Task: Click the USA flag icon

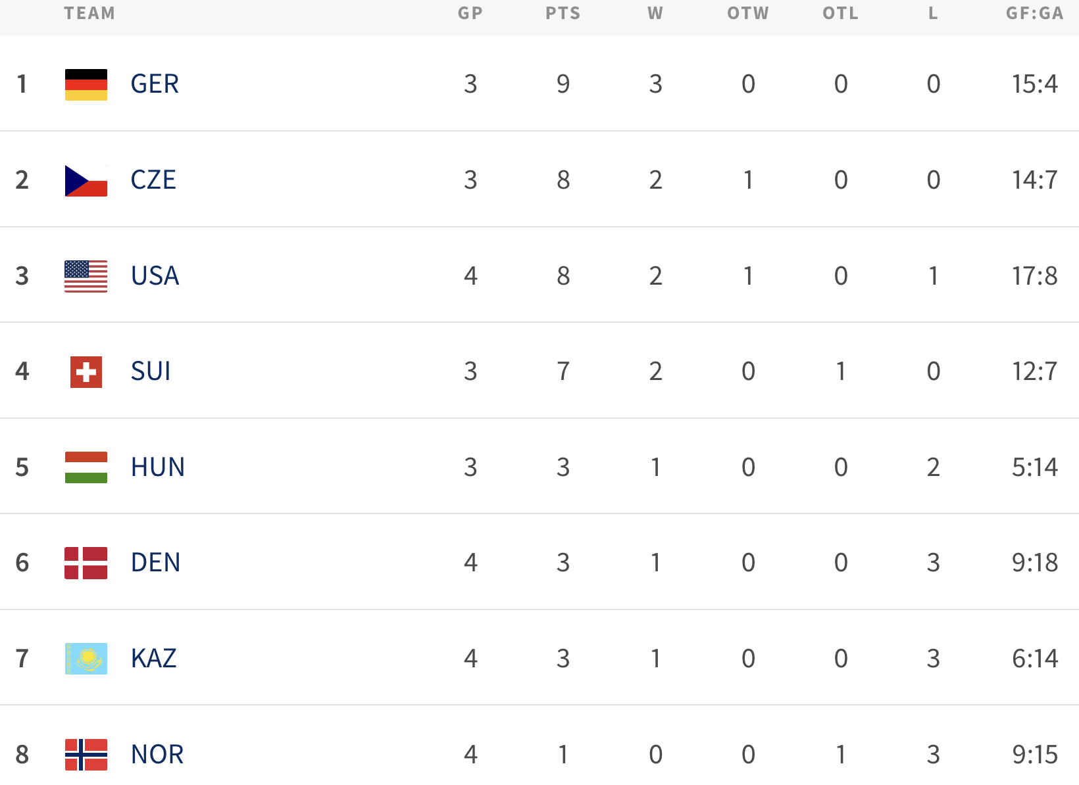Action: (86, 276)
